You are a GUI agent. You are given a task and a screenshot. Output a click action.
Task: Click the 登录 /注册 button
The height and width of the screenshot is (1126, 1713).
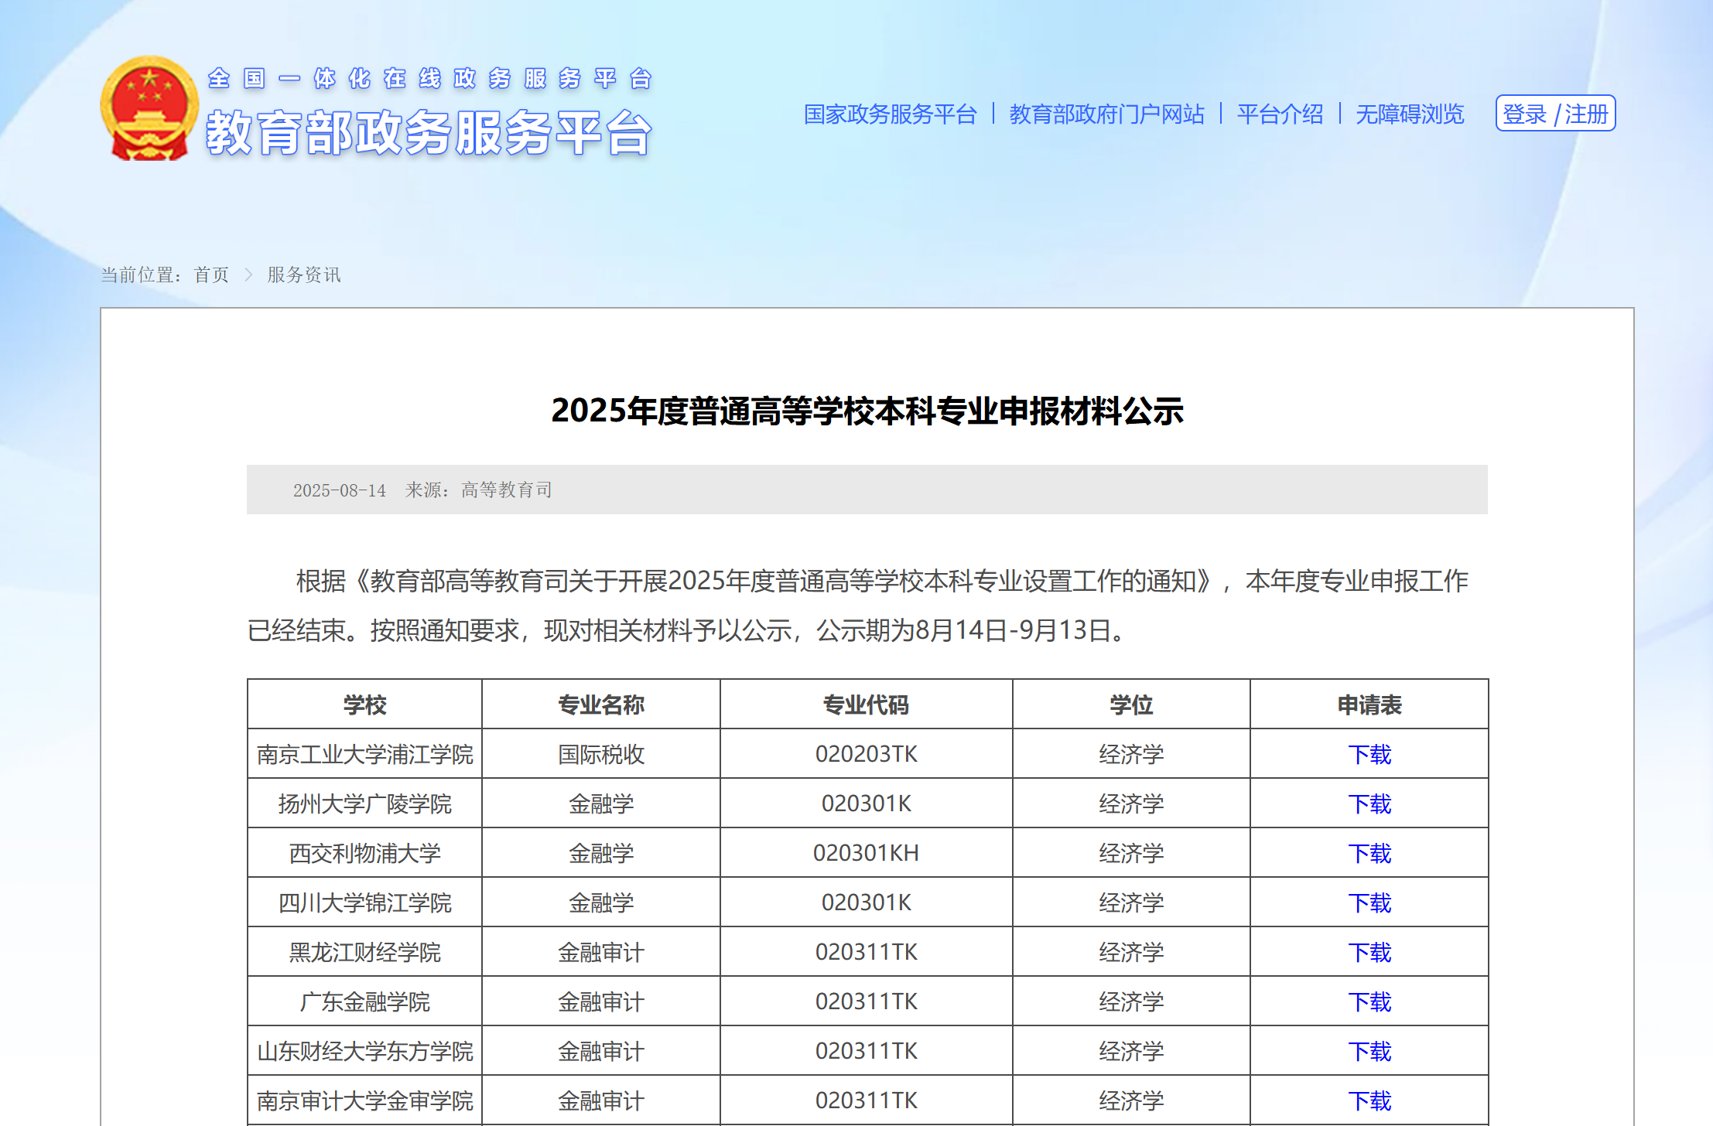coord(1555,114)
